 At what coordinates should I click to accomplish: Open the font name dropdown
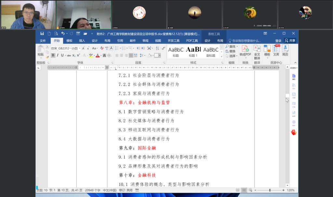[70, 48]
